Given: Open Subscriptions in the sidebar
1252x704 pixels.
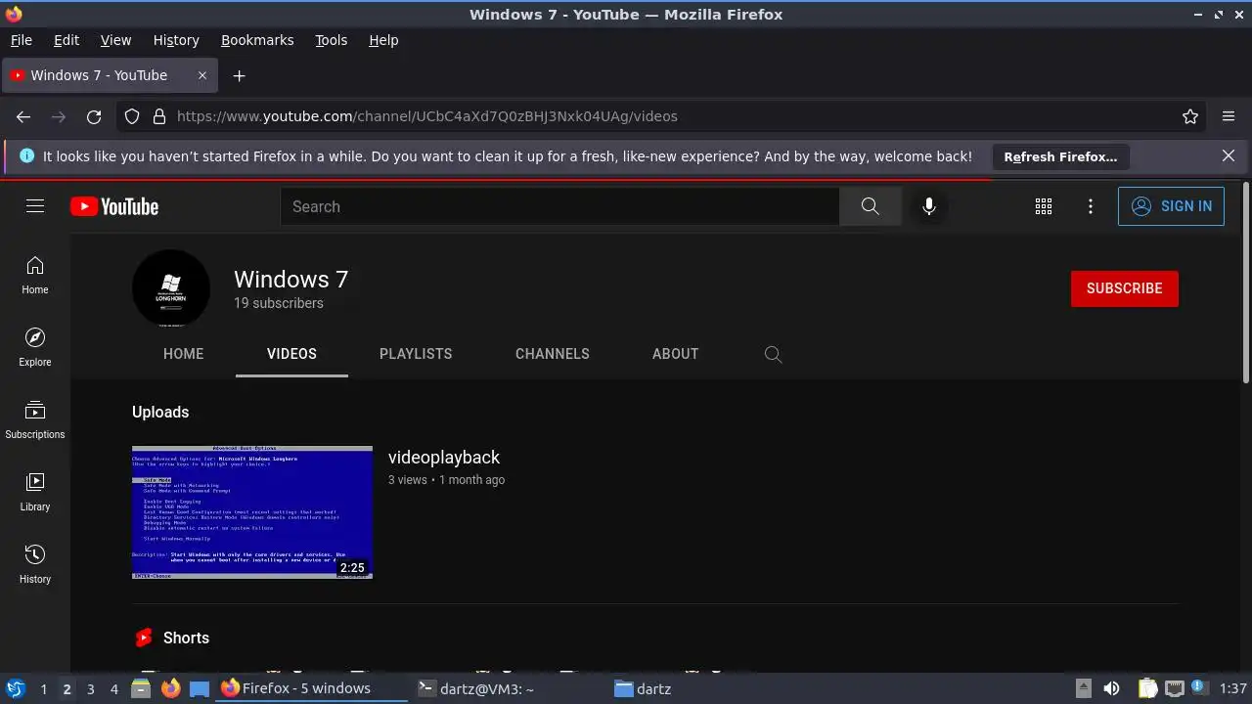Looking at the screenshot, I should (35, 419).
